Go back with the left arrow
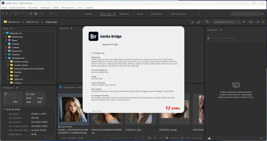Screen dimensions: 267x141 click(3, 13)
